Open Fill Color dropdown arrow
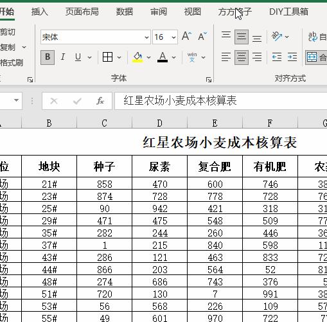 [x=148, y=57]
